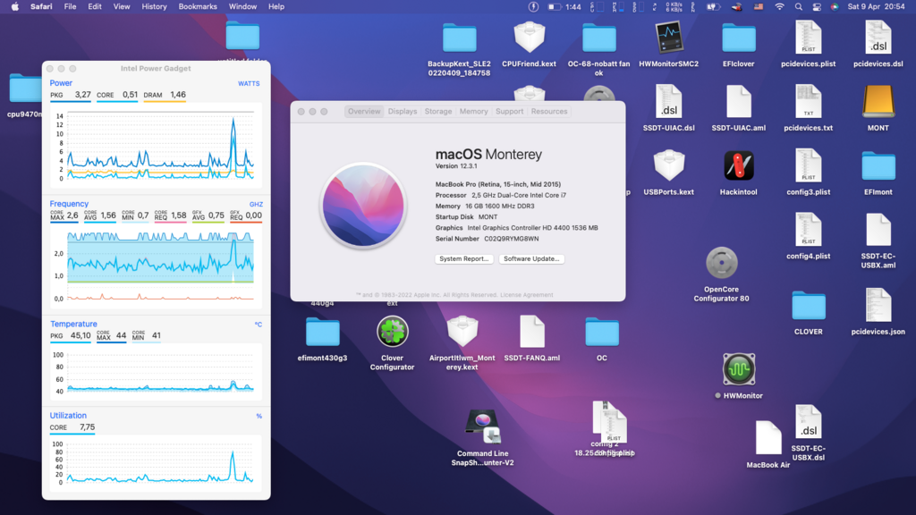Switch to the Displays tab
This screenshot has height=515, width=916.
tap(403, 112)
